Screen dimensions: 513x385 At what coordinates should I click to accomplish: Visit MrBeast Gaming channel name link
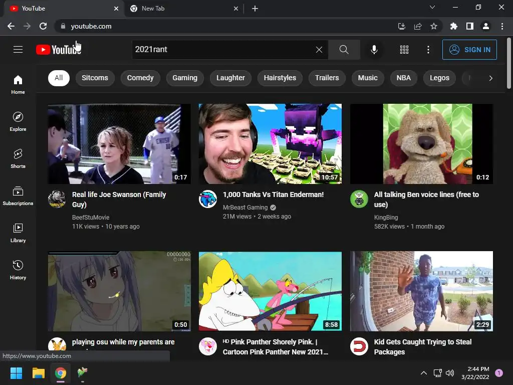coord(245,207)
